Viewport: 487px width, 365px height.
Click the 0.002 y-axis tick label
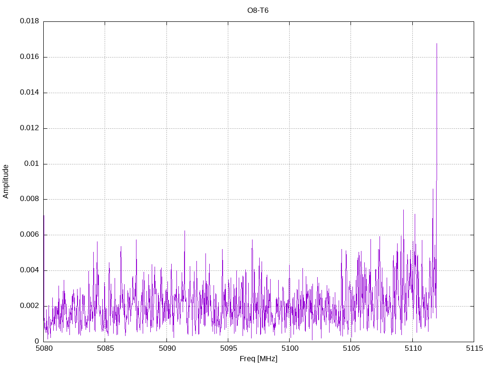pyautogui.click(x=29, y=306)
